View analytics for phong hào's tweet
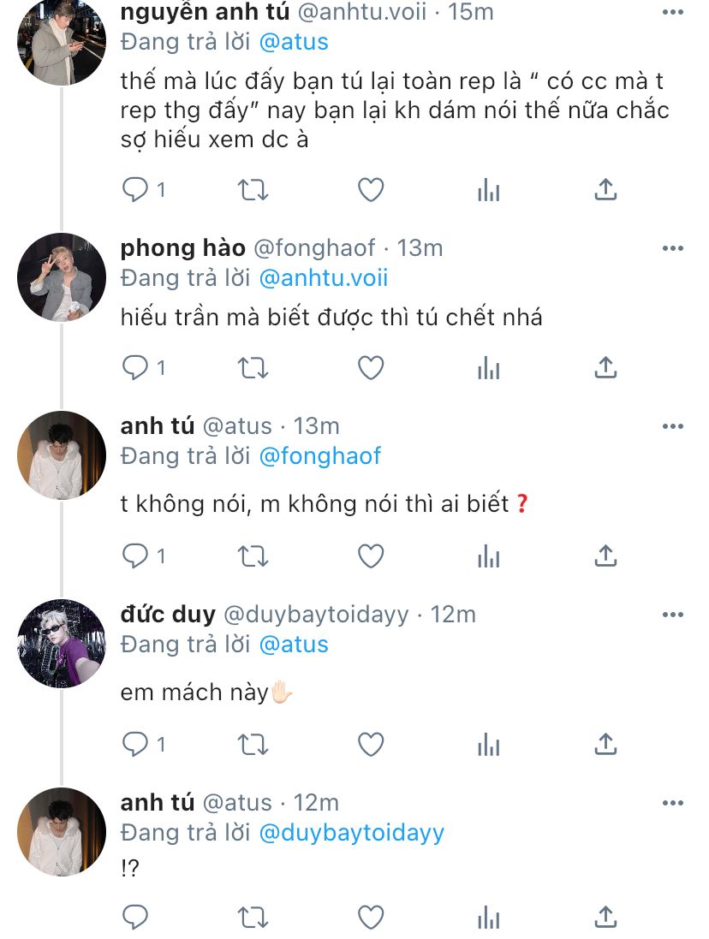This screenshot has width=709, height=939. tap(488, 368)
